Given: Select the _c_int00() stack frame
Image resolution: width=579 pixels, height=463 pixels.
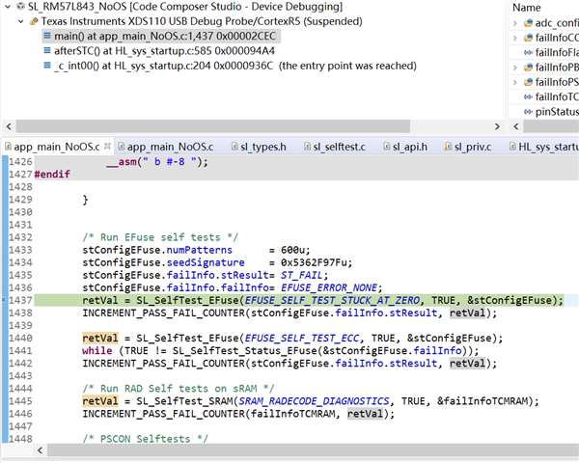Looking at the screenshot, I should pos(234,66).
